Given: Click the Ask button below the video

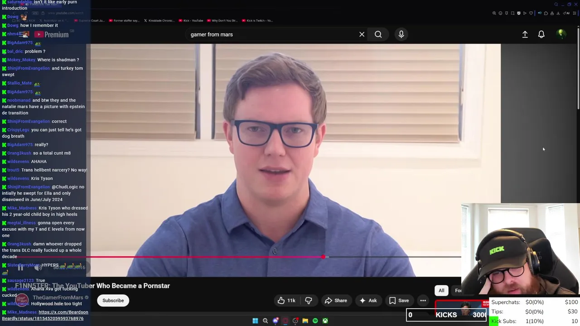Looking at the screenshot, I should (368, 301).
